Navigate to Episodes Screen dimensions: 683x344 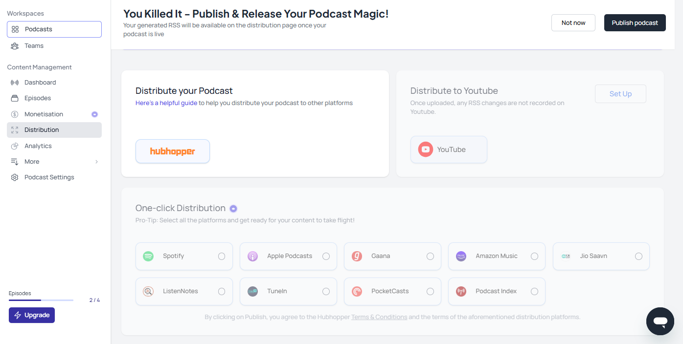tap(54, 98)
